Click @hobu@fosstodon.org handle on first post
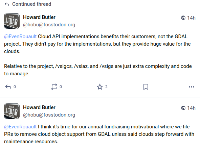The width and height of the screenshot is (200, 150). click(x=49, y=25)
